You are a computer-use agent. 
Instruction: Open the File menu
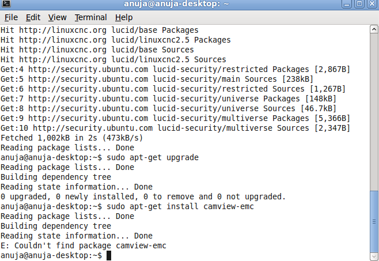(11, 17)
